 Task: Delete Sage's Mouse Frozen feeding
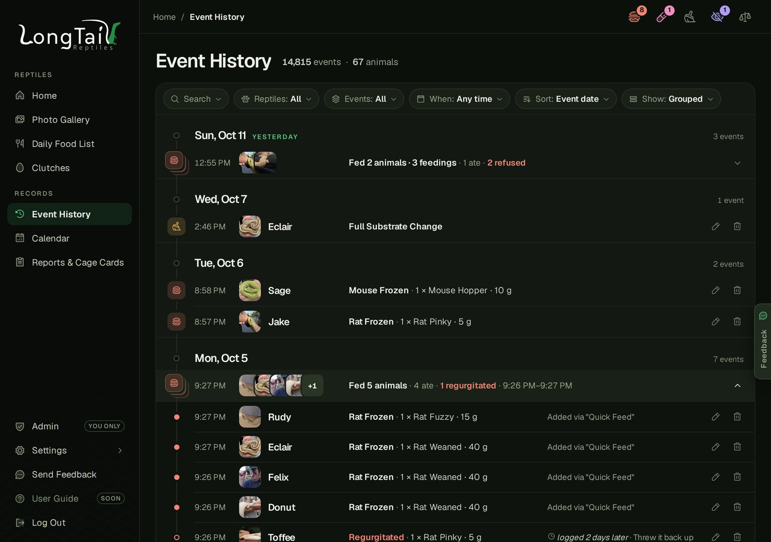click(x=737, y=290)
